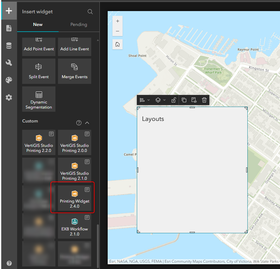Toggle the widget lock position icon
The width and height of the screenshot is (280, 269).
(174, 100)
